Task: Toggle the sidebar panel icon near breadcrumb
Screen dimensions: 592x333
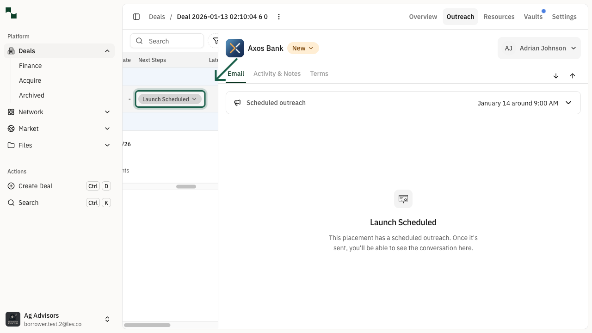Action: 136,17
